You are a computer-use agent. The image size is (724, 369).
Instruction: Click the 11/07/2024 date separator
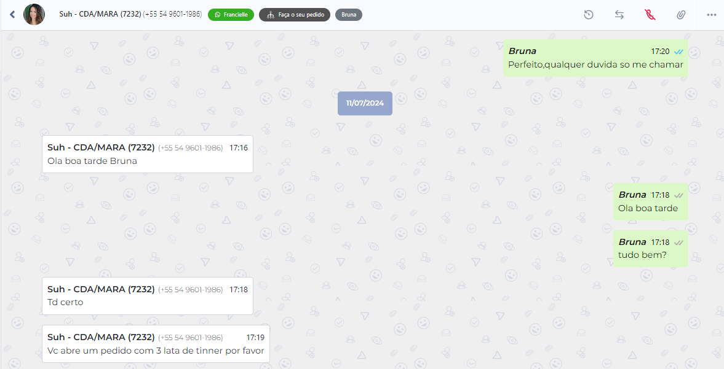point(365,103)
